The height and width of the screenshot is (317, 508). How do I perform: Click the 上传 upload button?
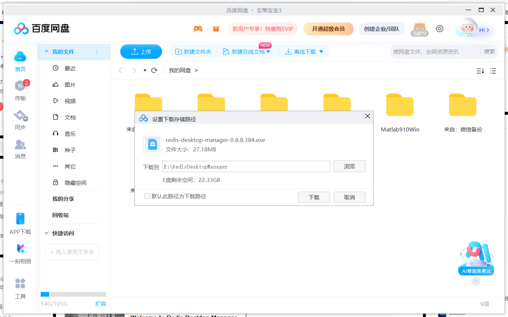tap(141, 52)
